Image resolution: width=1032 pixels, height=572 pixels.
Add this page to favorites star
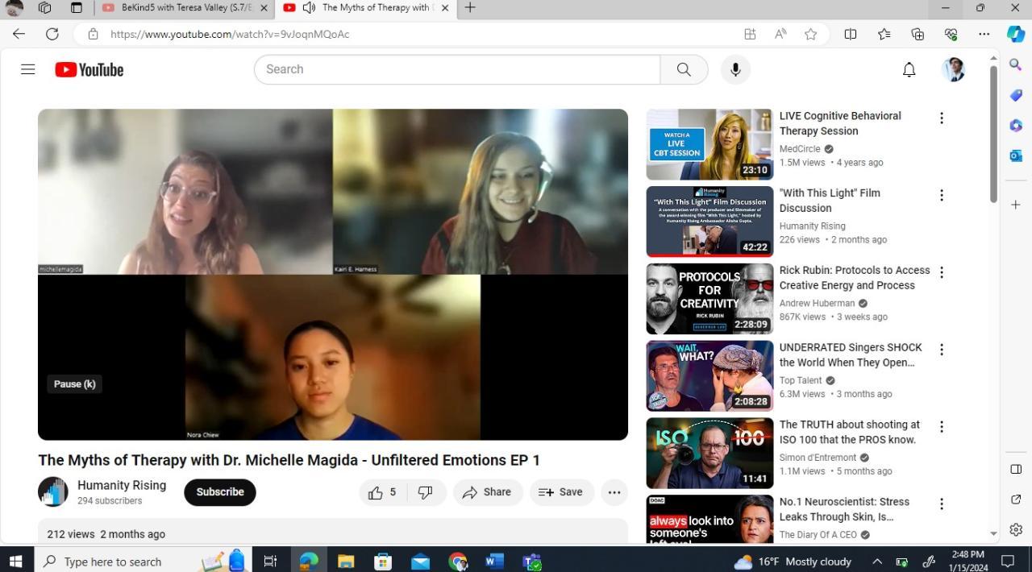[x=810, y=34]
